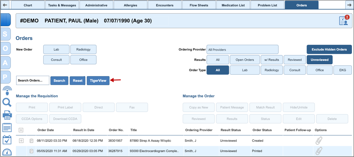
Task: Select the O section of SOAP sidebar
Action: pos(6,48)
